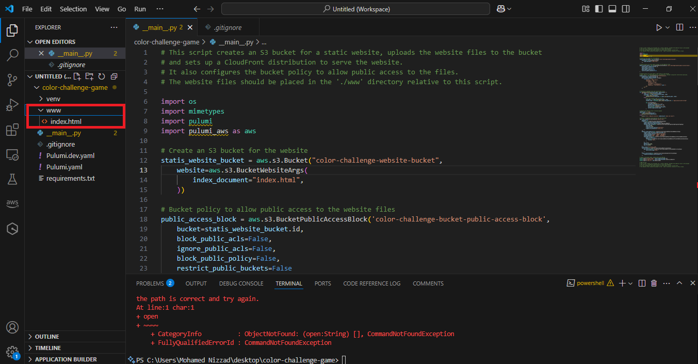Open the Copilot dropdown chevron
The image size is (698, 364).
510,9
